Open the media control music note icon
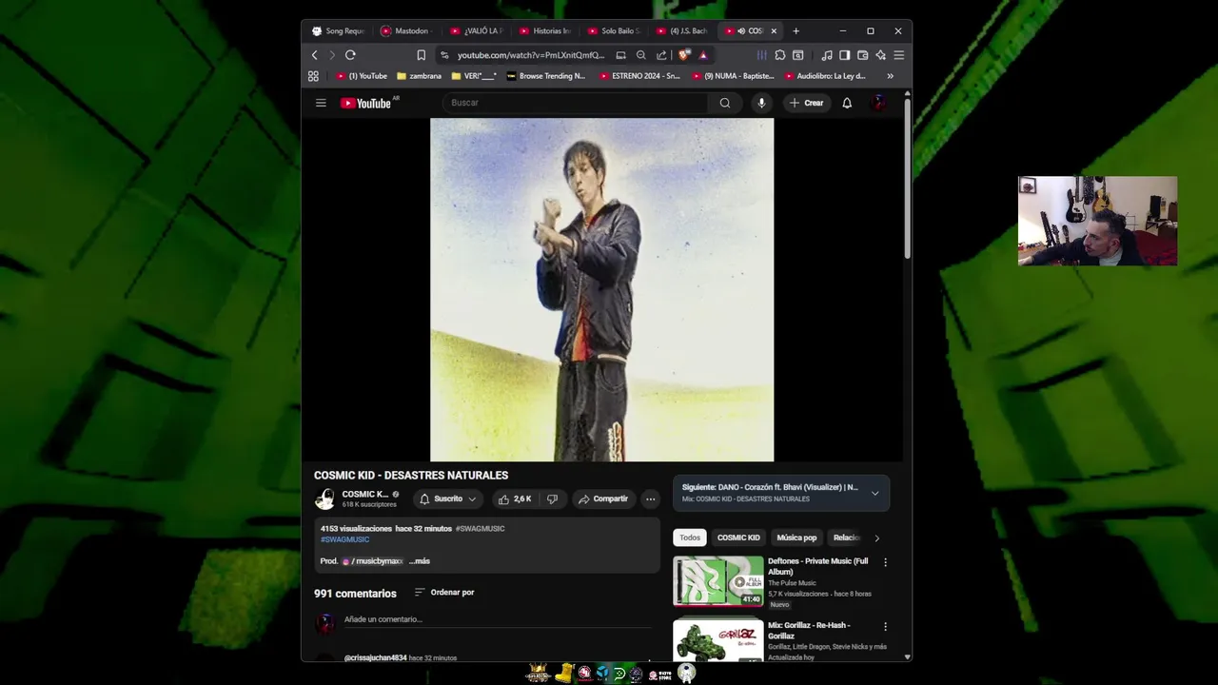Image resolution: width=1218 pixels, height=685 pixels. tap(827, 55)
